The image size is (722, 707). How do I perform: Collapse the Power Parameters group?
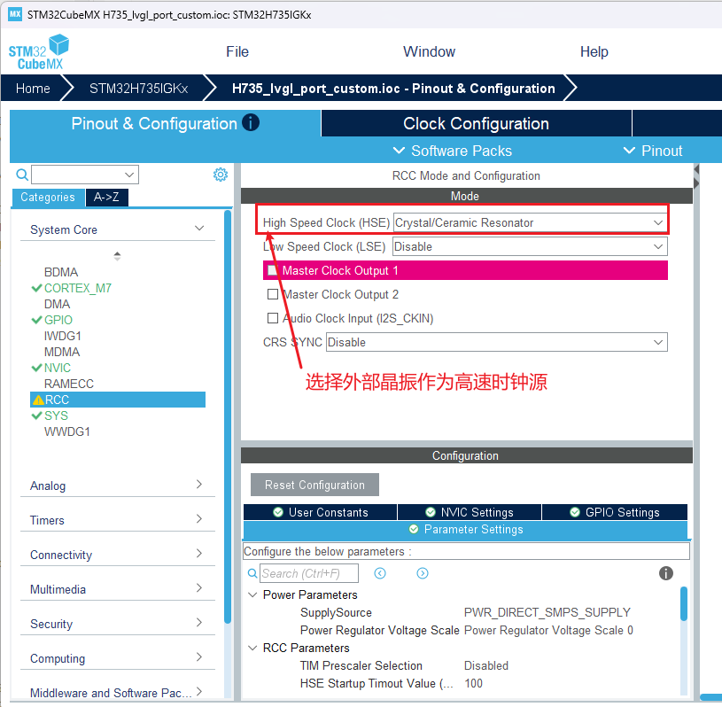click(252, 594)
